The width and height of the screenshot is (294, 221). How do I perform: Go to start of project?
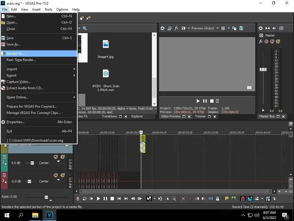[119, 199]
